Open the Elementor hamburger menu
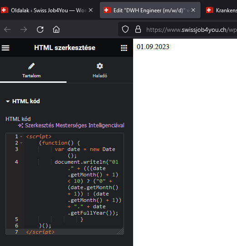237x246 pixels. pyautogui.click(x=5, y=48)
